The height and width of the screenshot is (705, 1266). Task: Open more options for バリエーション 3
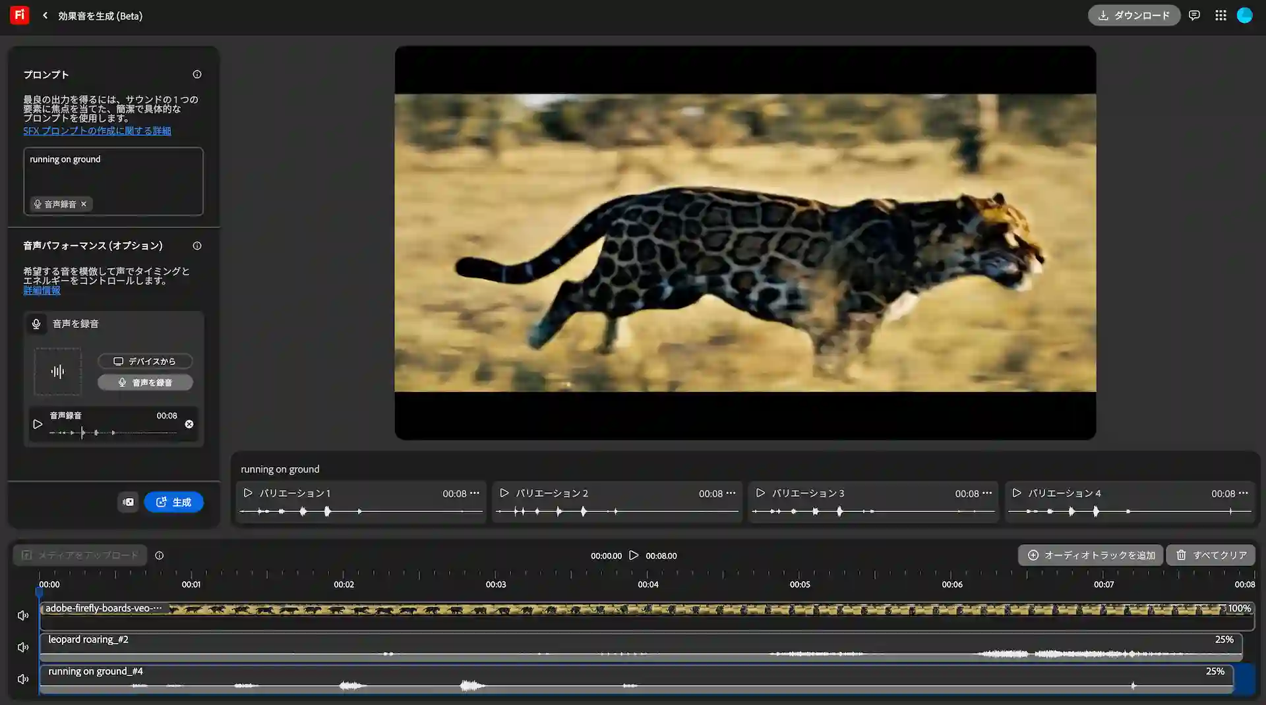987,493
